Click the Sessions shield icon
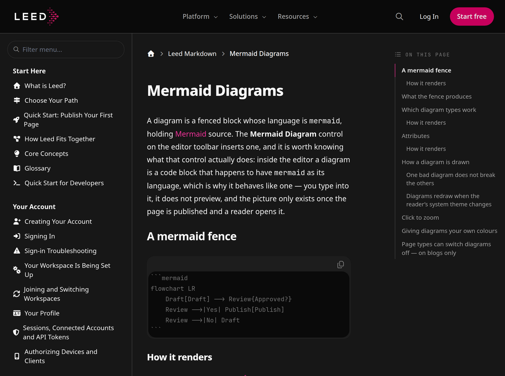Viewport: 505px width, 376px height. [16, 332]
